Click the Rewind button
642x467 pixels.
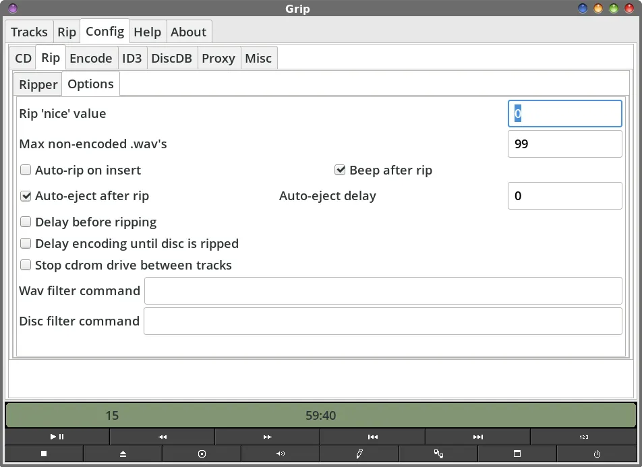tap(162, 437)
